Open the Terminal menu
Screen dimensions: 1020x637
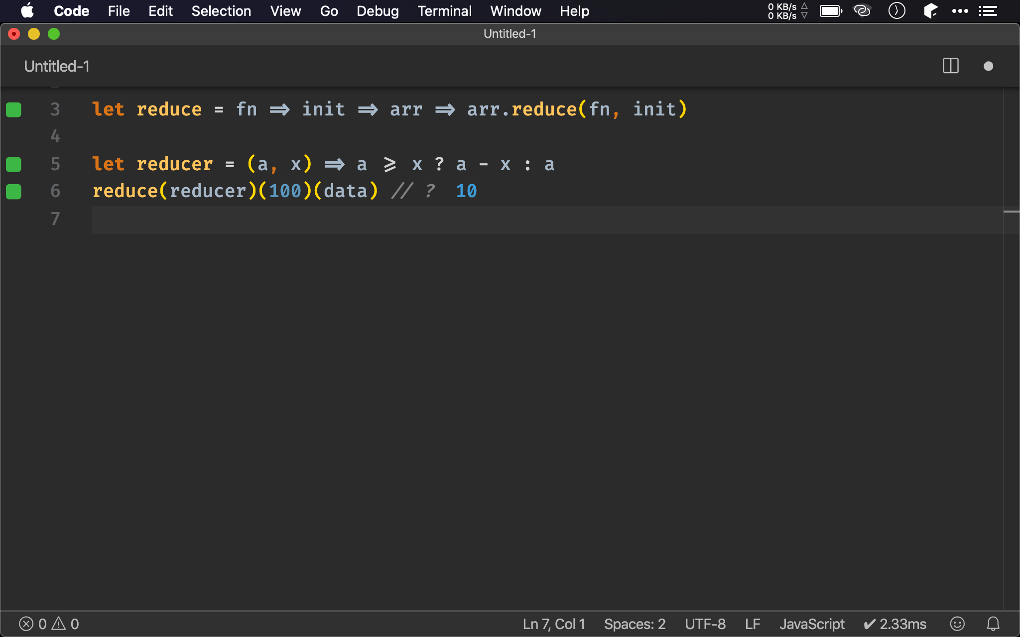(x=444, y=11)
